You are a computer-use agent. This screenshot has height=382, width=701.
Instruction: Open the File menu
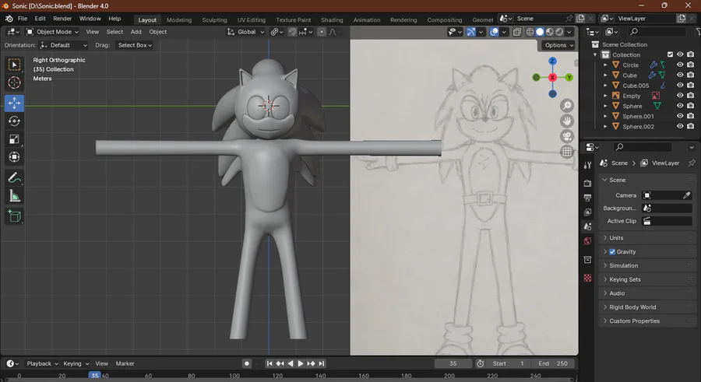coord(23,19)
